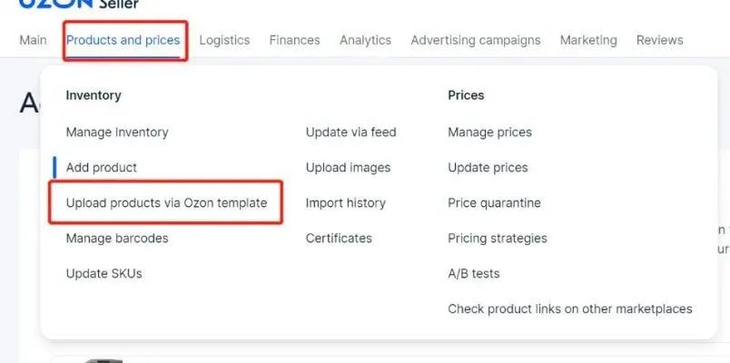Switch to the Logistics tab

[224, 40]
